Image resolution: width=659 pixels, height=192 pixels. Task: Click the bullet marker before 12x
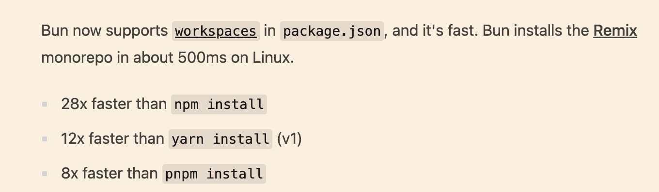(x=45, y=139)
